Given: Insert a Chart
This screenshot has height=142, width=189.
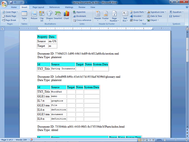Looking at the screenshot, I should tap(66, 15).
